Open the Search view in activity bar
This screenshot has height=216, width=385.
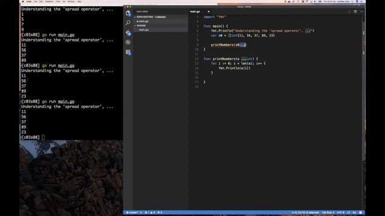click(128, 23)
